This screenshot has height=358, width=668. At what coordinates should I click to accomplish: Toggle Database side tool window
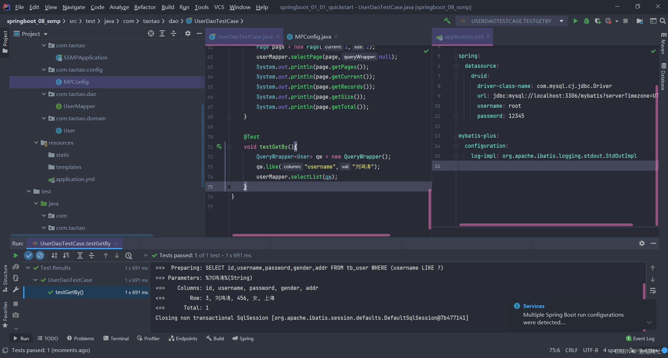click(663, 76)
